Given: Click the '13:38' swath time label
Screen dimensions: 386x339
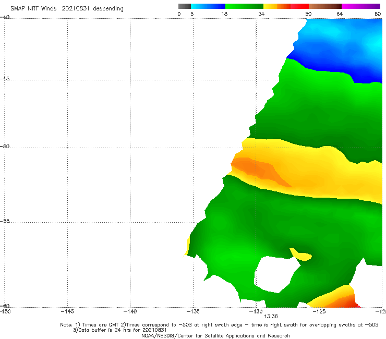Looking at the screenshot, I should pyautogui.click(x=271, y=317).
